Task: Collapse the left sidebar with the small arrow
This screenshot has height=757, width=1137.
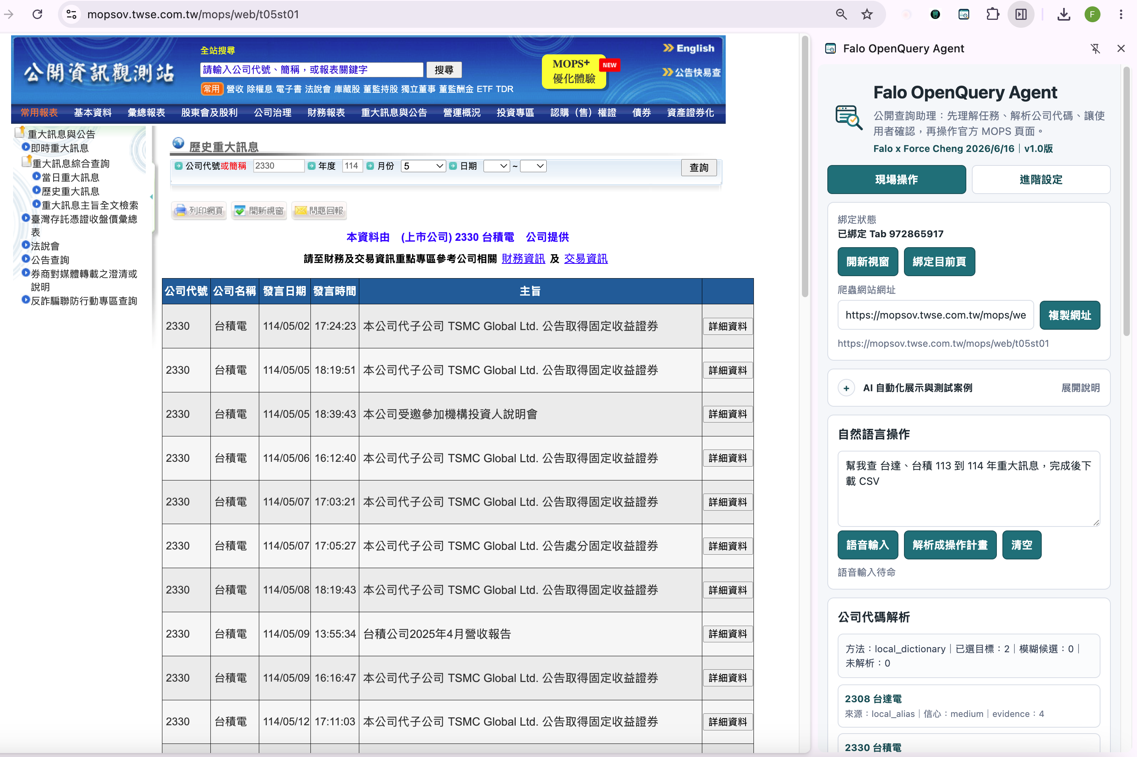Action: click(x=152, y=197)
